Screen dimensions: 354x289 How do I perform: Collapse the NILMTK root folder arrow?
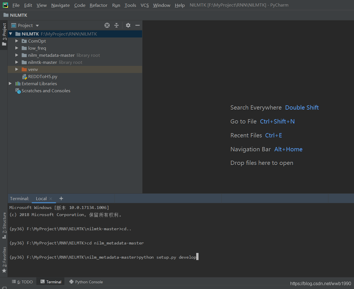point(11,34)
